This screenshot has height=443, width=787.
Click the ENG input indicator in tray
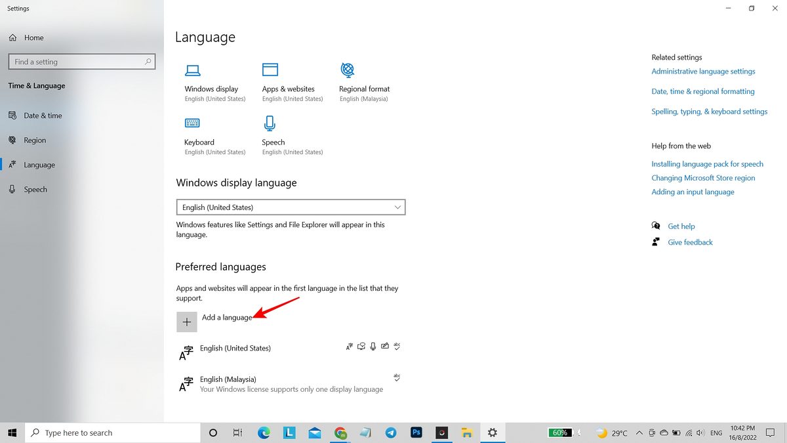(716, 433)
